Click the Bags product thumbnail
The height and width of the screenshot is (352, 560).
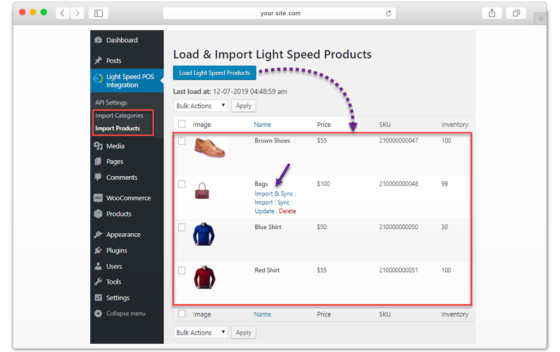[x=202, y=191]
